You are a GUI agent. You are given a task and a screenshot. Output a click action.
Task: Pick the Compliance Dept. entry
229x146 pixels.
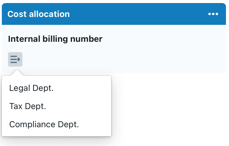[44, 124]
